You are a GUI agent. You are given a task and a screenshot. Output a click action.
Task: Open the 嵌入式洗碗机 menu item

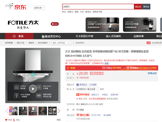pyautogui.click(x=113, y=36)
